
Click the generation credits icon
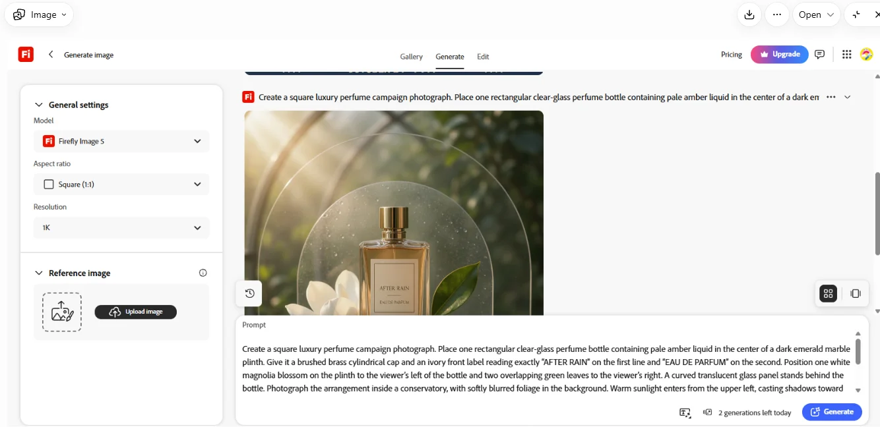pos(708,413)
